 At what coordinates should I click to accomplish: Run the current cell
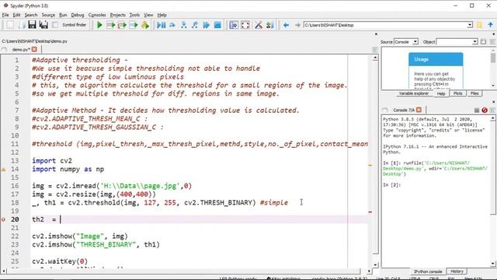pyautogui.click(x=110, y=25)
